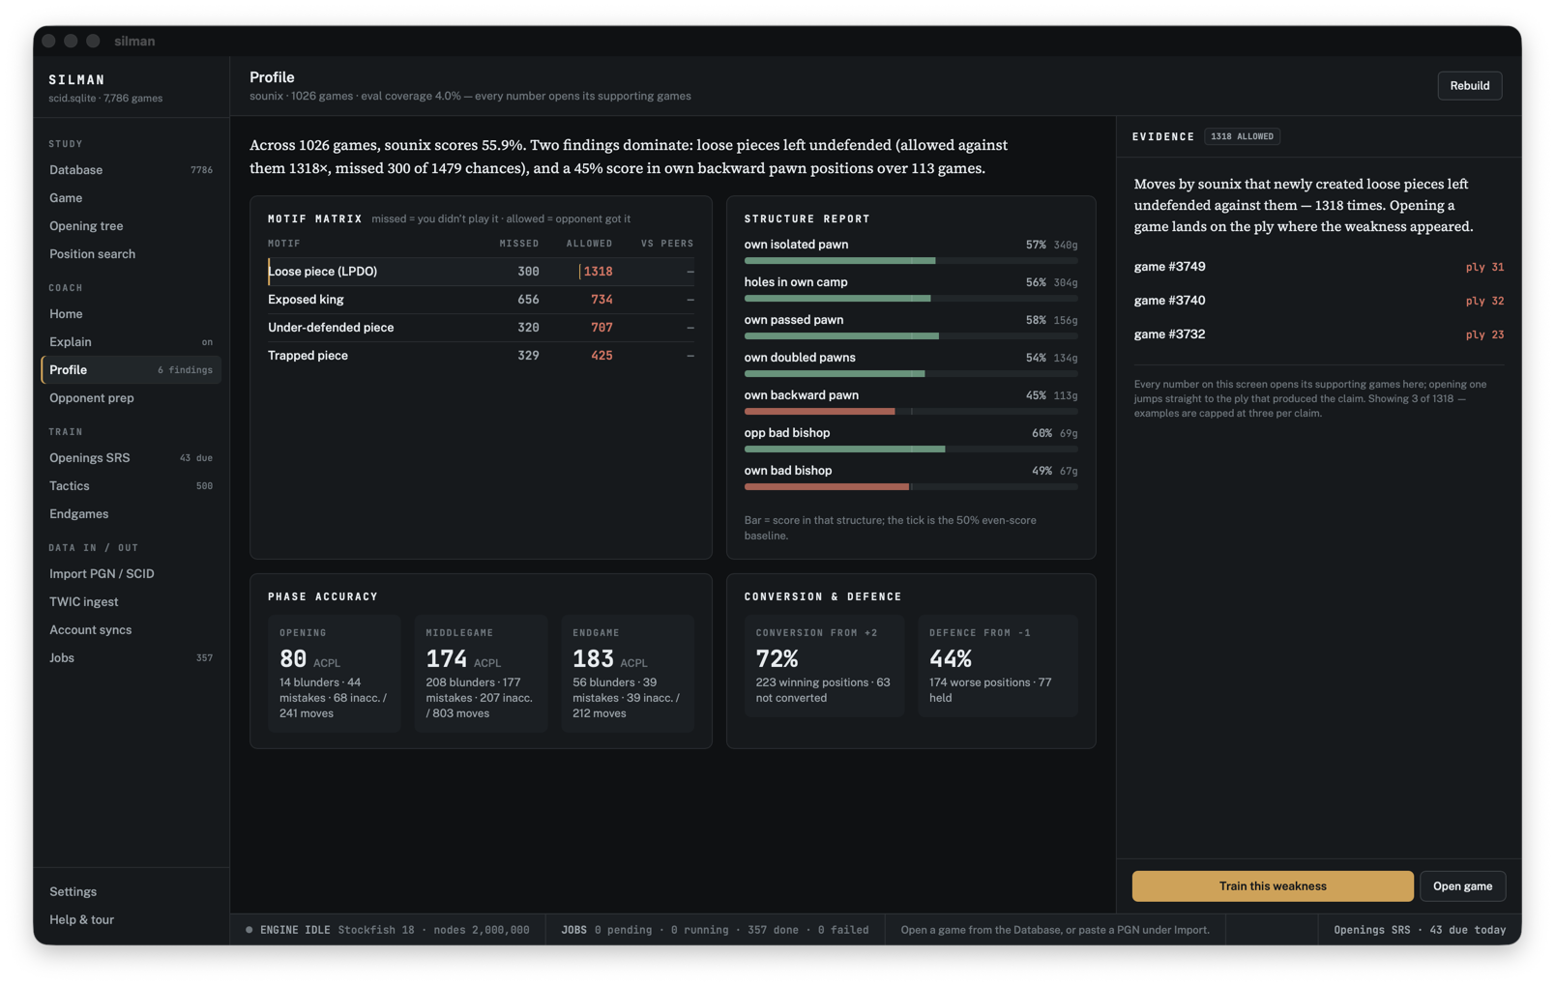Image resolution: width=1555 pixels, height=986 pixels.
Task: Click the ply 32 label
Action: (1484, 302)
